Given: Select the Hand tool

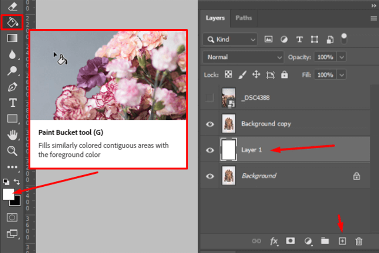Looking at the screenshot, I should point(12,135).
